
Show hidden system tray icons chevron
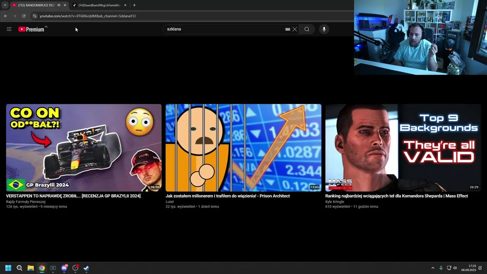coord(433,268)
